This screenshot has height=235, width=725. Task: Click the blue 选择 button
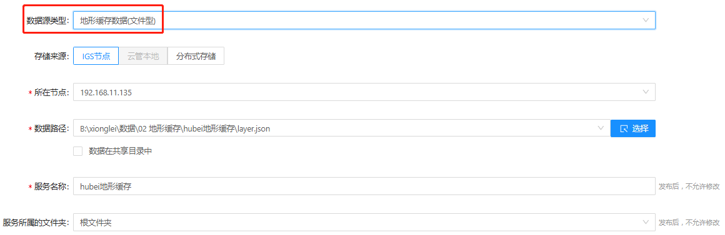pyautogui.click(x=633, y=128)
